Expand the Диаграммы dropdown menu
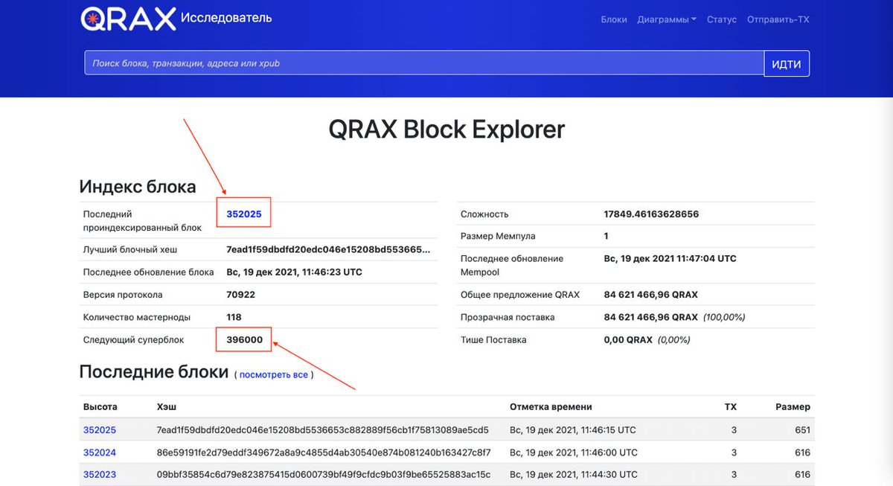Screen dimensions: 893x486 tap(667, 20)
